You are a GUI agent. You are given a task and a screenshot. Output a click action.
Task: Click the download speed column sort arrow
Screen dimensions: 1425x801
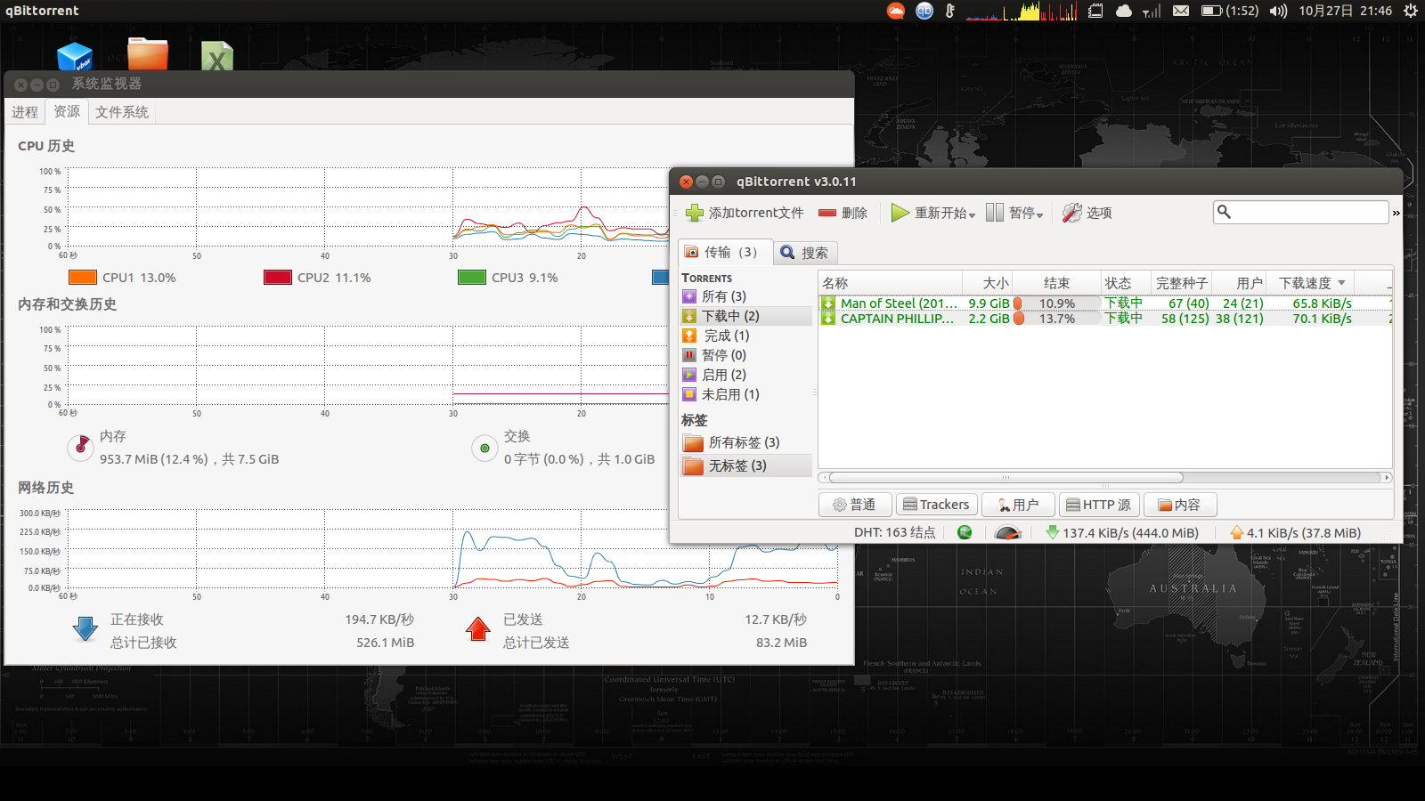pos(1341,283)
